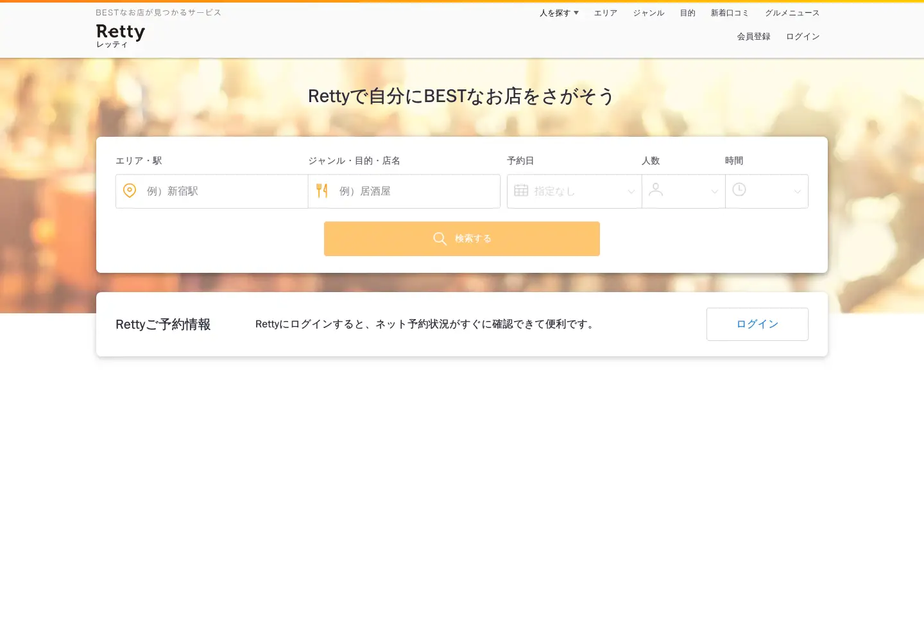Click the fork and knife icon
Image resolution: width=924 pixels, height=642 pixels.
[322, 191]
